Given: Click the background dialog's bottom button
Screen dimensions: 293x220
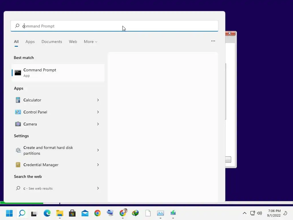Looking at the screenshot, I should click(x=228, y=159).
